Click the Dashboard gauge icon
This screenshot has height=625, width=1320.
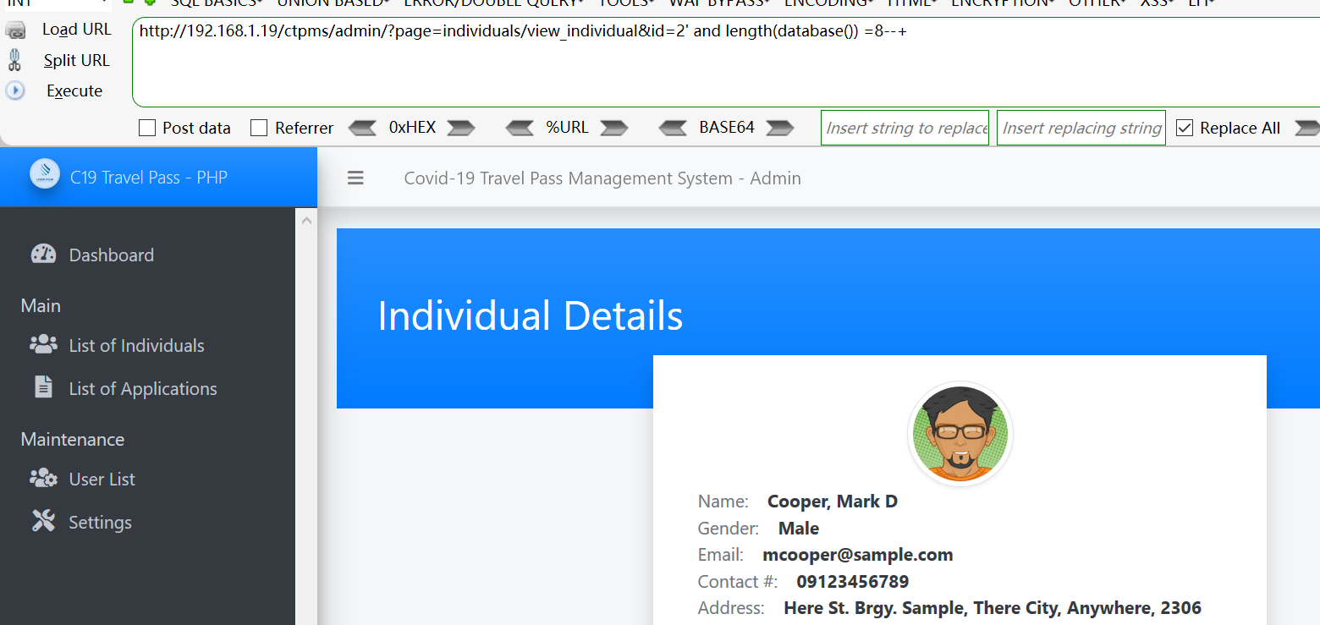coord(43,254)
